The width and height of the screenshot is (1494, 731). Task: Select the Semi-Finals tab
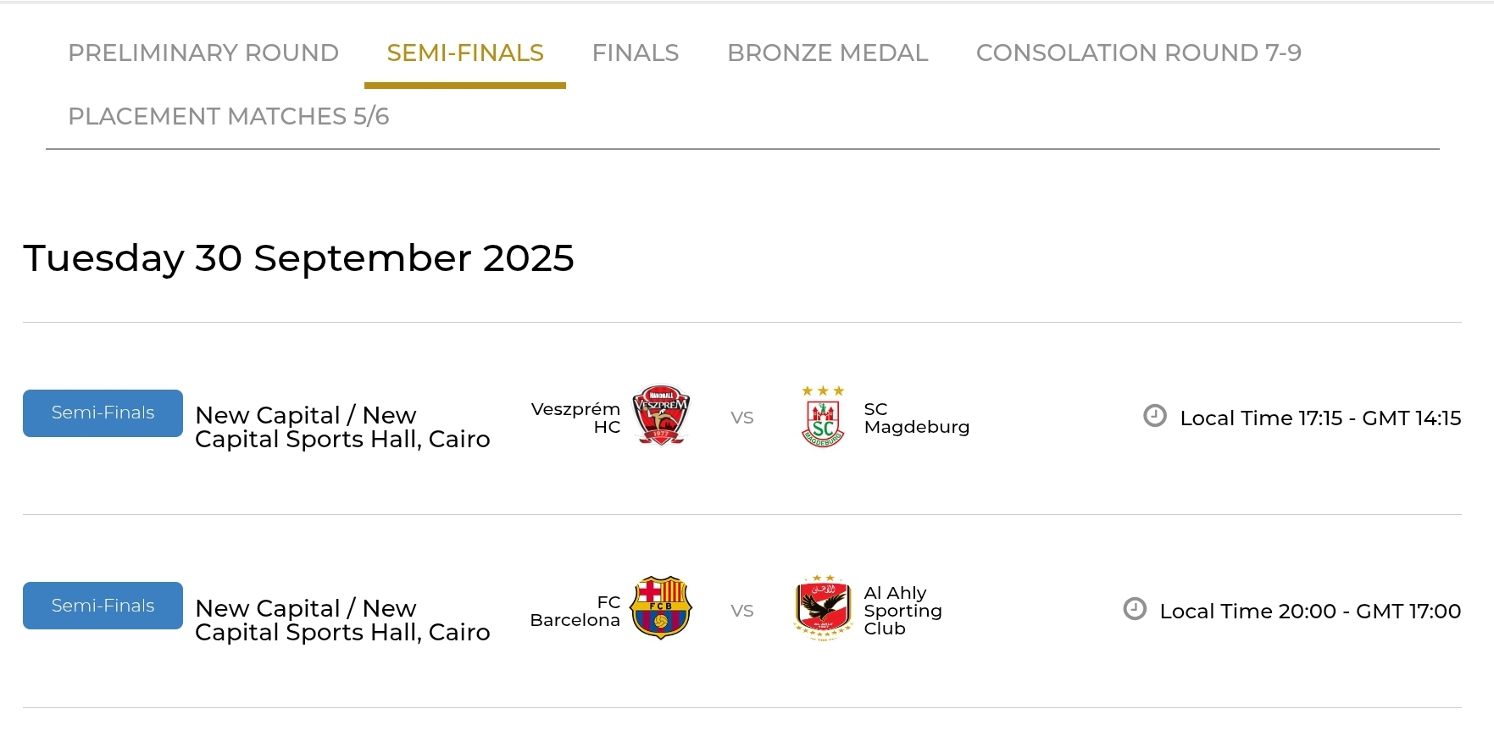coord(465,53)
